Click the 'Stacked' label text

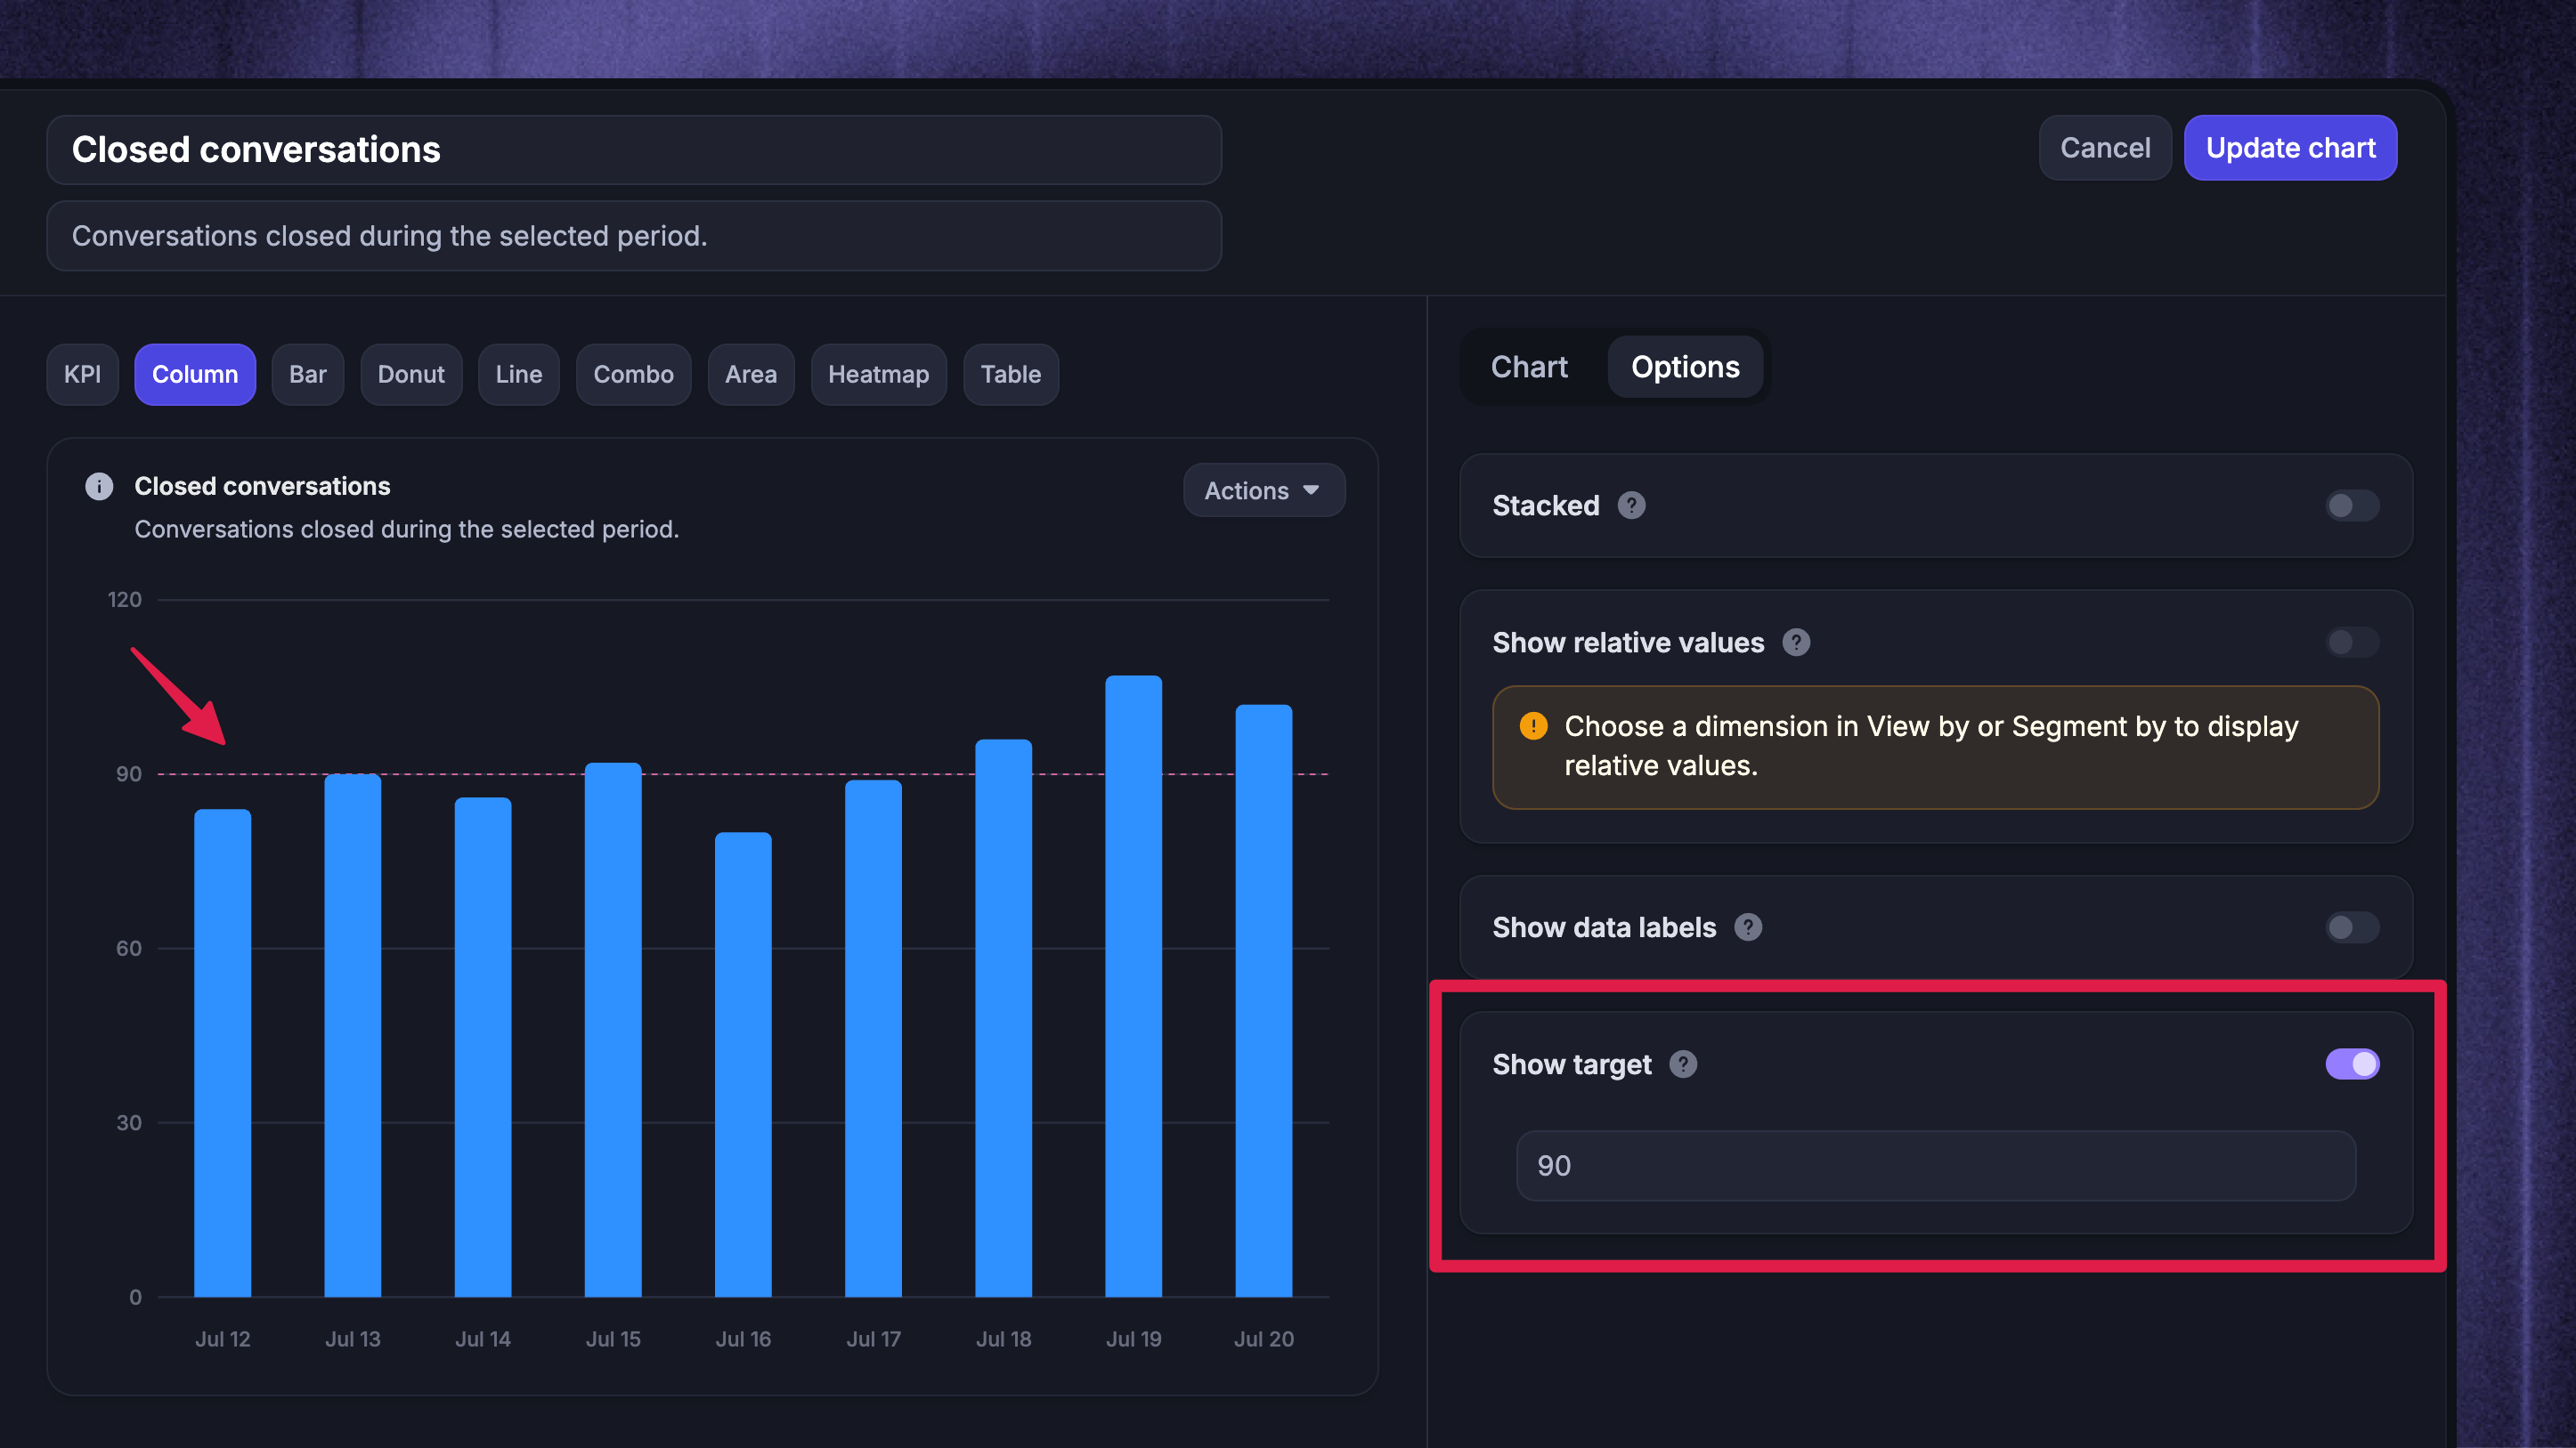pos(1545,506)
